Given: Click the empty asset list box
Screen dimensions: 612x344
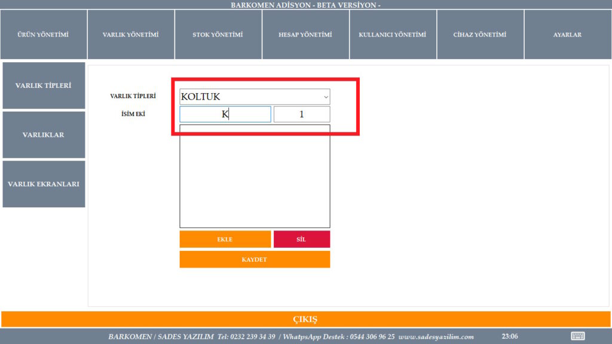Looking at the screenshot, I should 255,176.
